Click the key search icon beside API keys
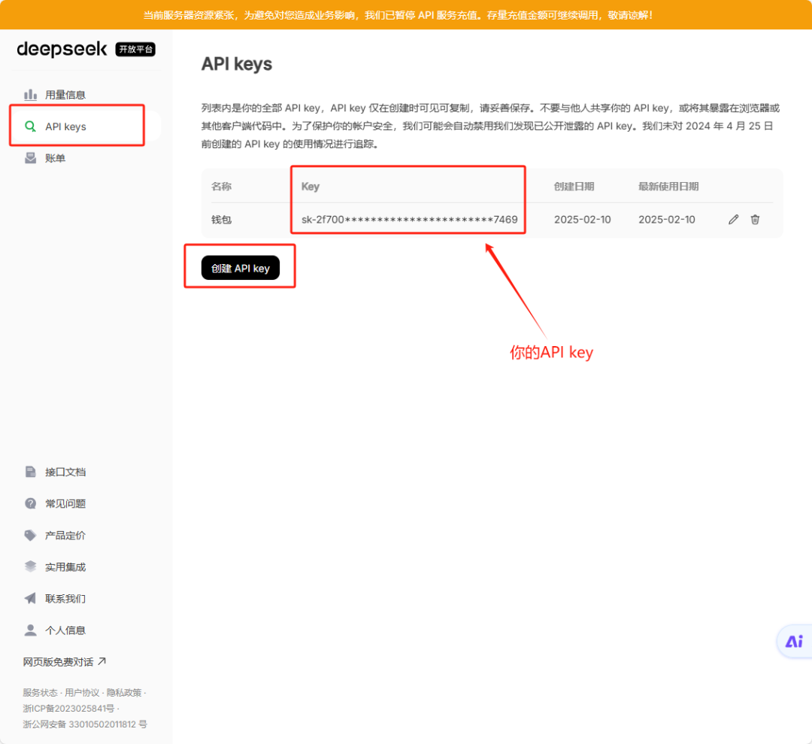812x744 pixels. [31, 126]
